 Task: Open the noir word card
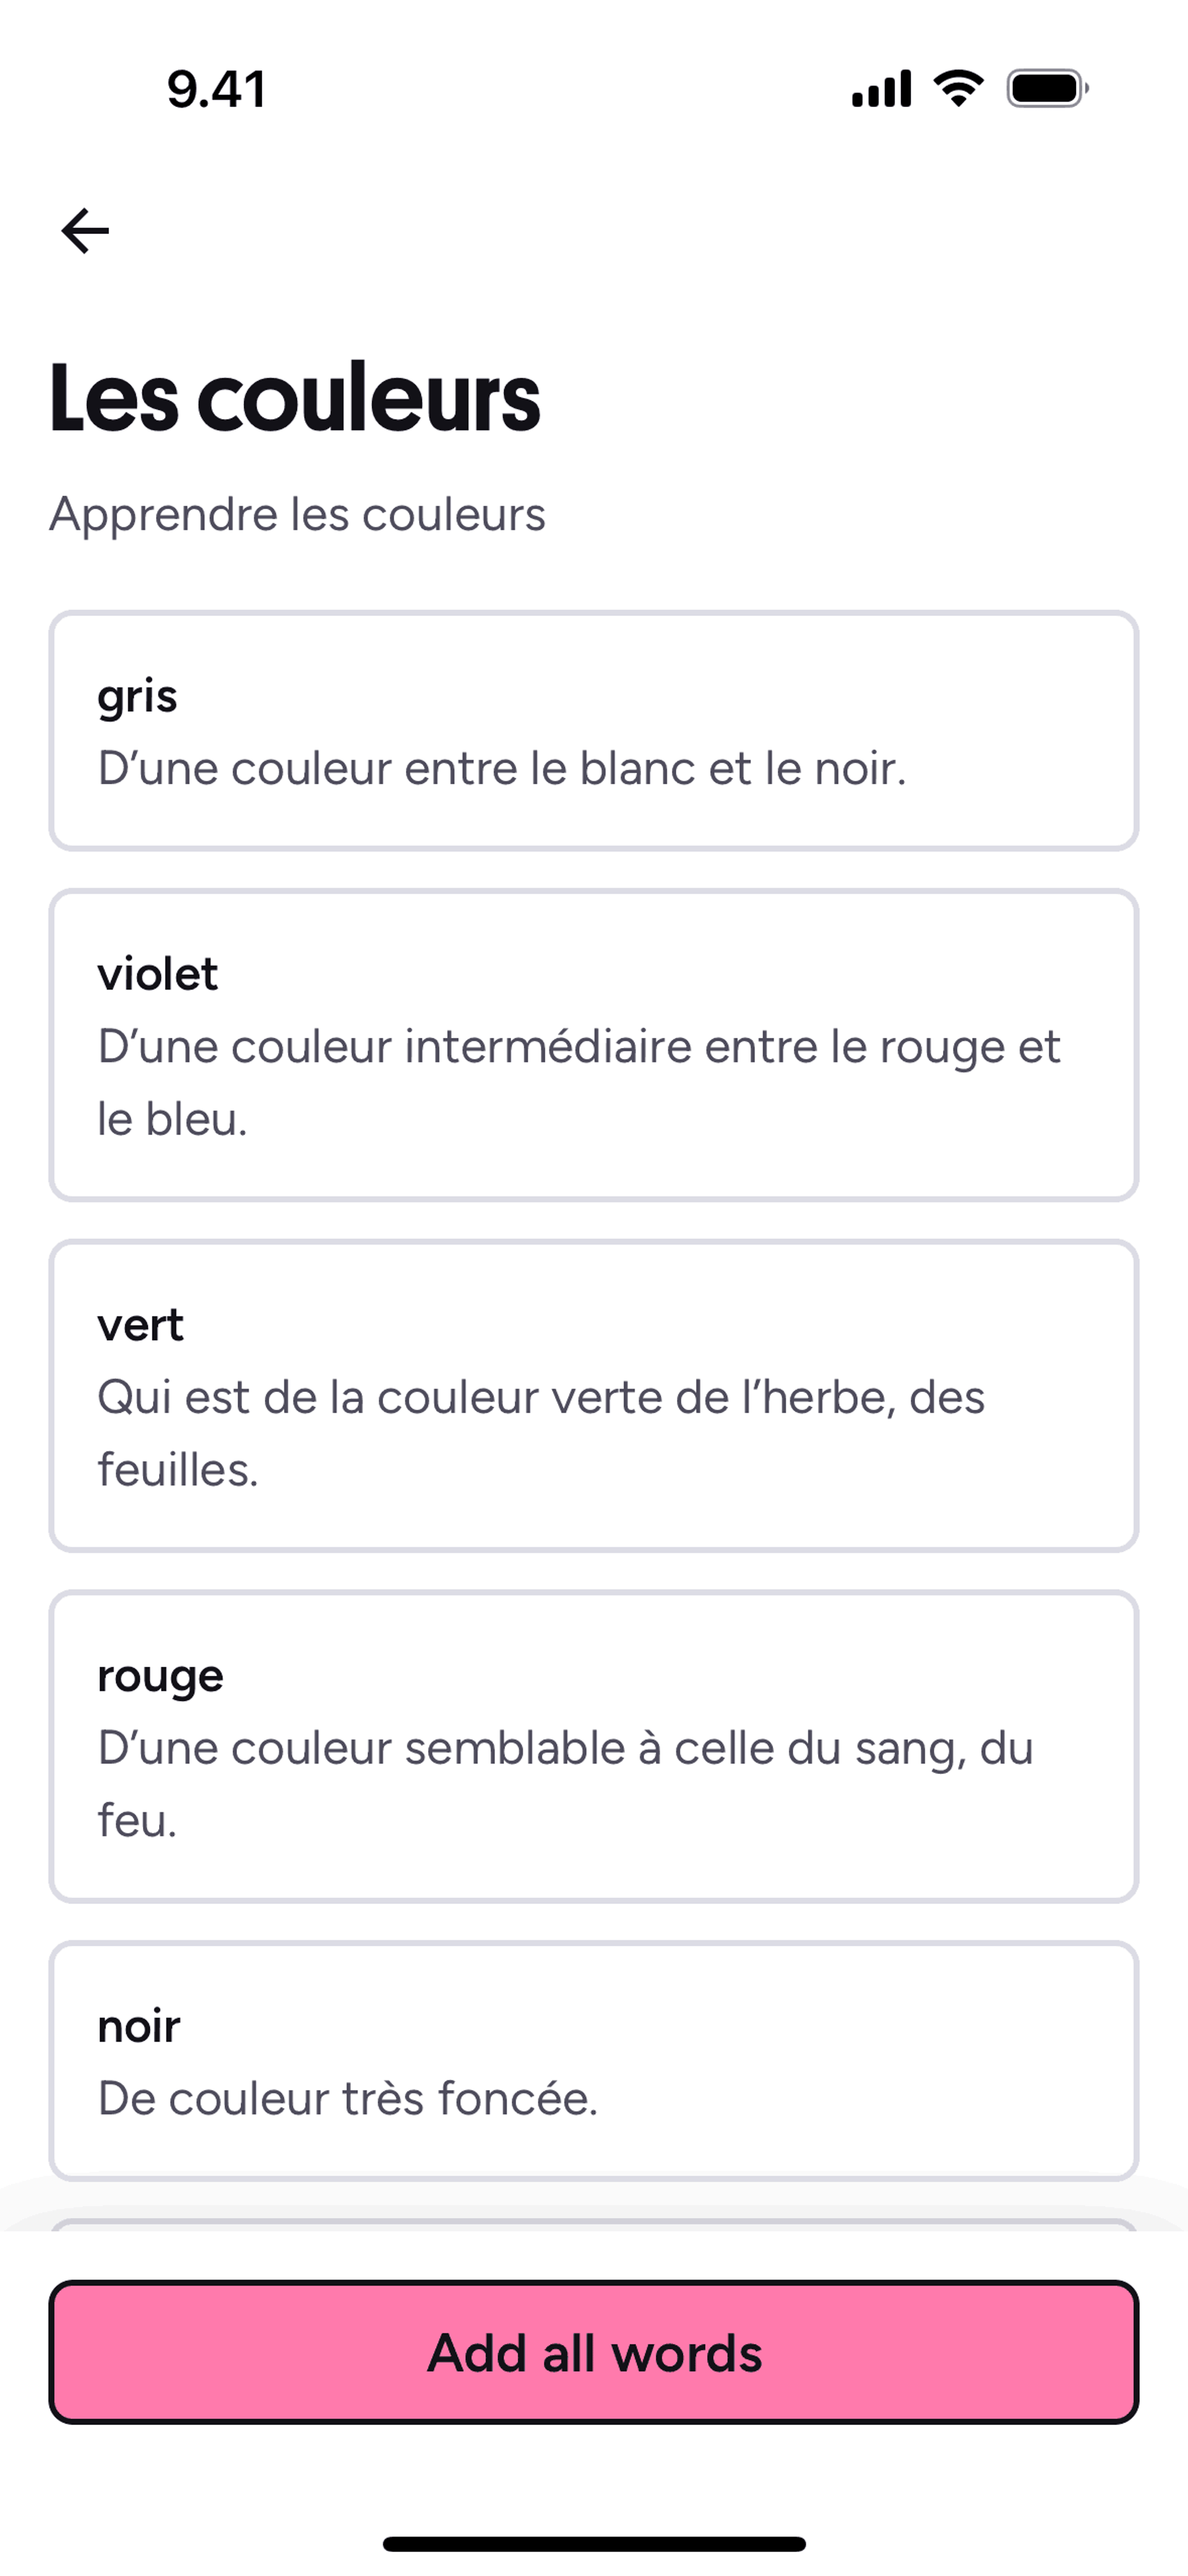(594, 2061)
